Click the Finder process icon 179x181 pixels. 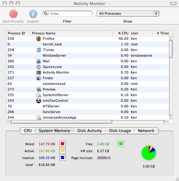[39, 78]
